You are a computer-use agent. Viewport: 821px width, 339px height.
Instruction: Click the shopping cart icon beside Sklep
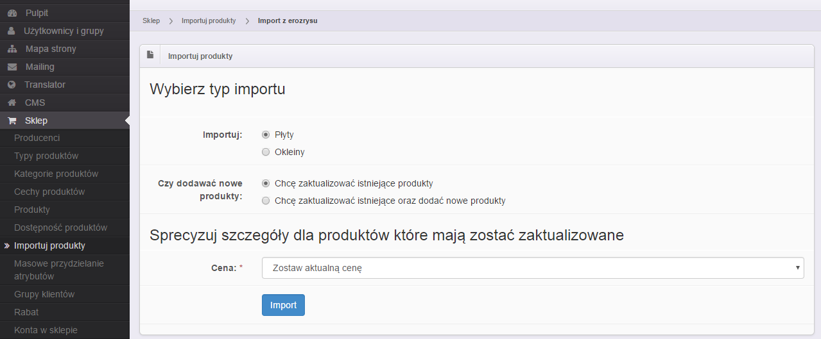[x=12, y=120]
